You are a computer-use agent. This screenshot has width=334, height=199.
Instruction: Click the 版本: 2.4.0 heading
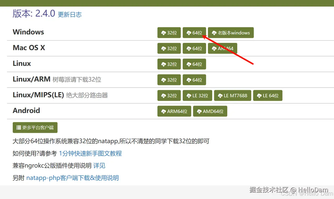34,14
